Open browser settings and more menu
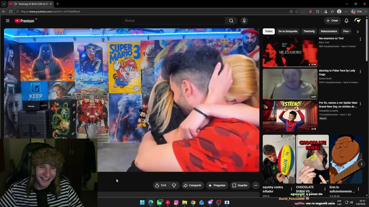369x207 pixels. (346, 11)
